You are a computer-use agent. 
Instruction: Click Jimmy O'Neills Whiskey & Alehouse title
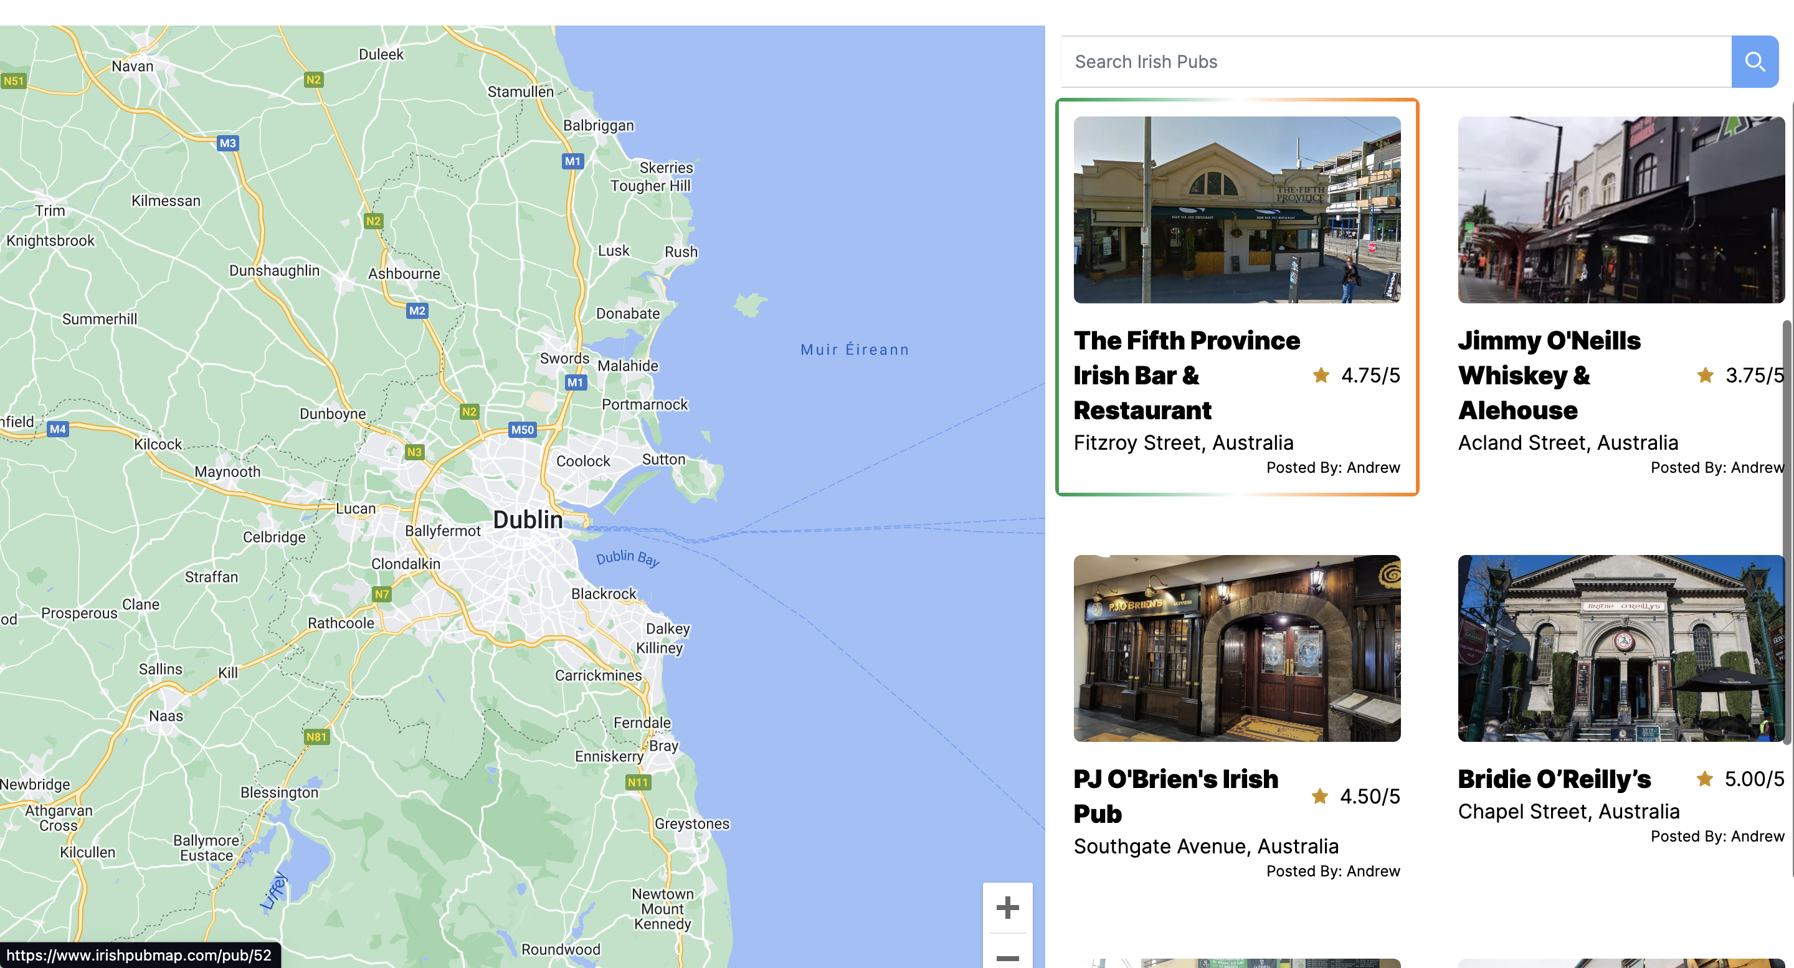pyautogui.click(x=1549, y=376)
